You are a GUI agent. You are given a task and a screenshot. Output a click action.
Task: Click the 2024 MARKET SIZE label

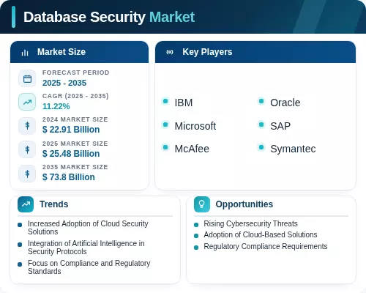point(75,119)
